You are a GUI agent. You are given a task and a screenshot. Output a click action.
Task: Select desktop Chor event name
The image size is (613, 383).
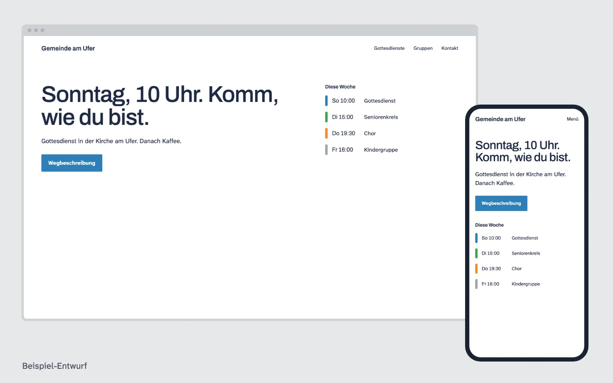(x=370, y=133)
